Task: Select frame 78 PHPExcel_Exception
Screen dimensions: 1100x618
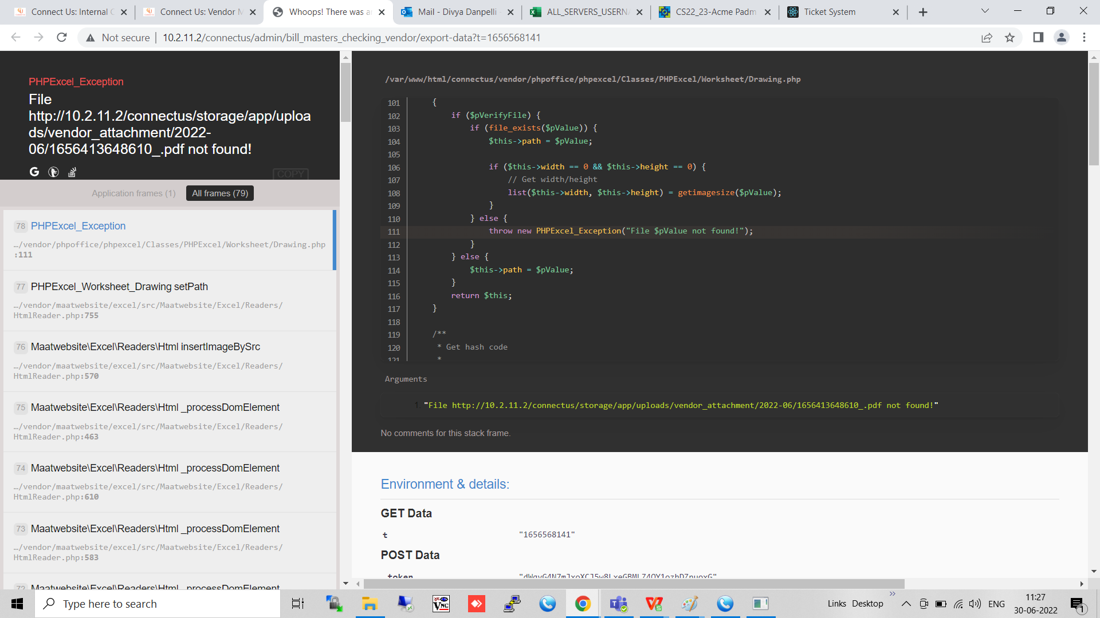Action: [x=170, y=240]
